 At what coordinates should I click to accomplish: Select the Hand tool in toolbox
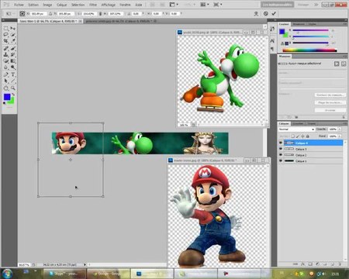point(5,88)
